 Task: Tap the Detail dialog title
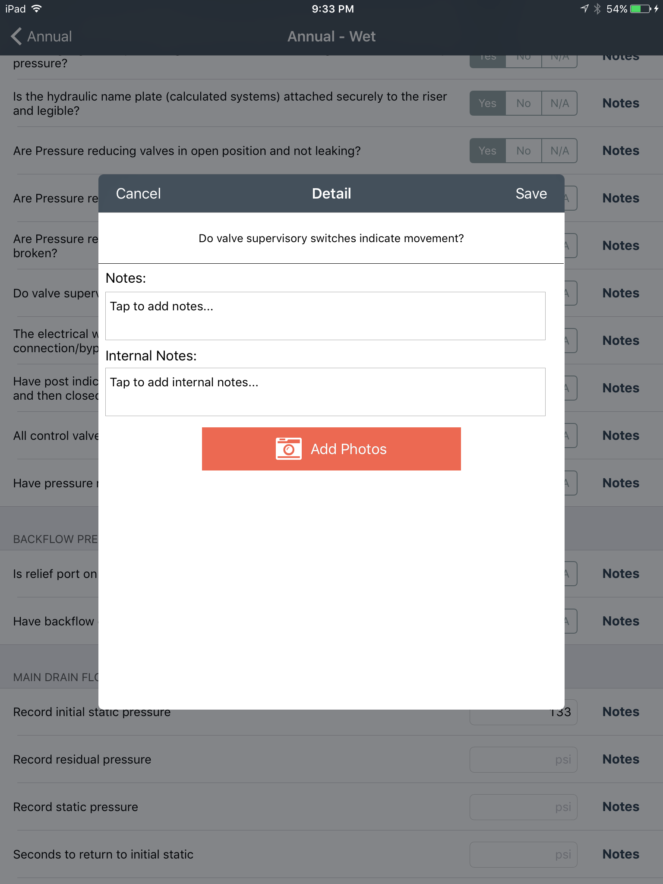point(331,194)
